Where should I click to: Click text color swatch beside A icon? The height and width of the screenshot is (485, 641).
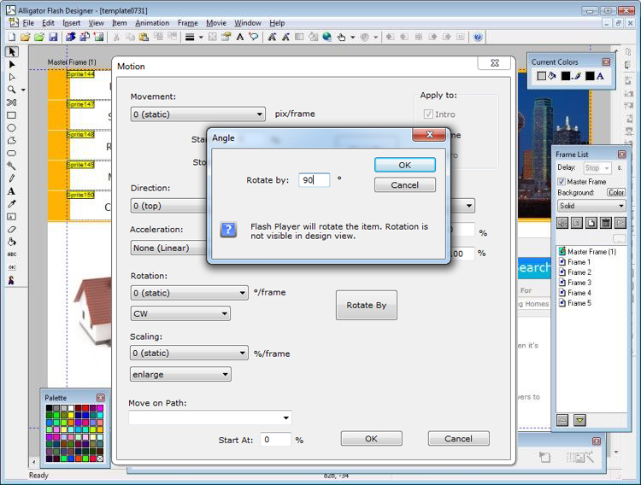pos(590,76)
